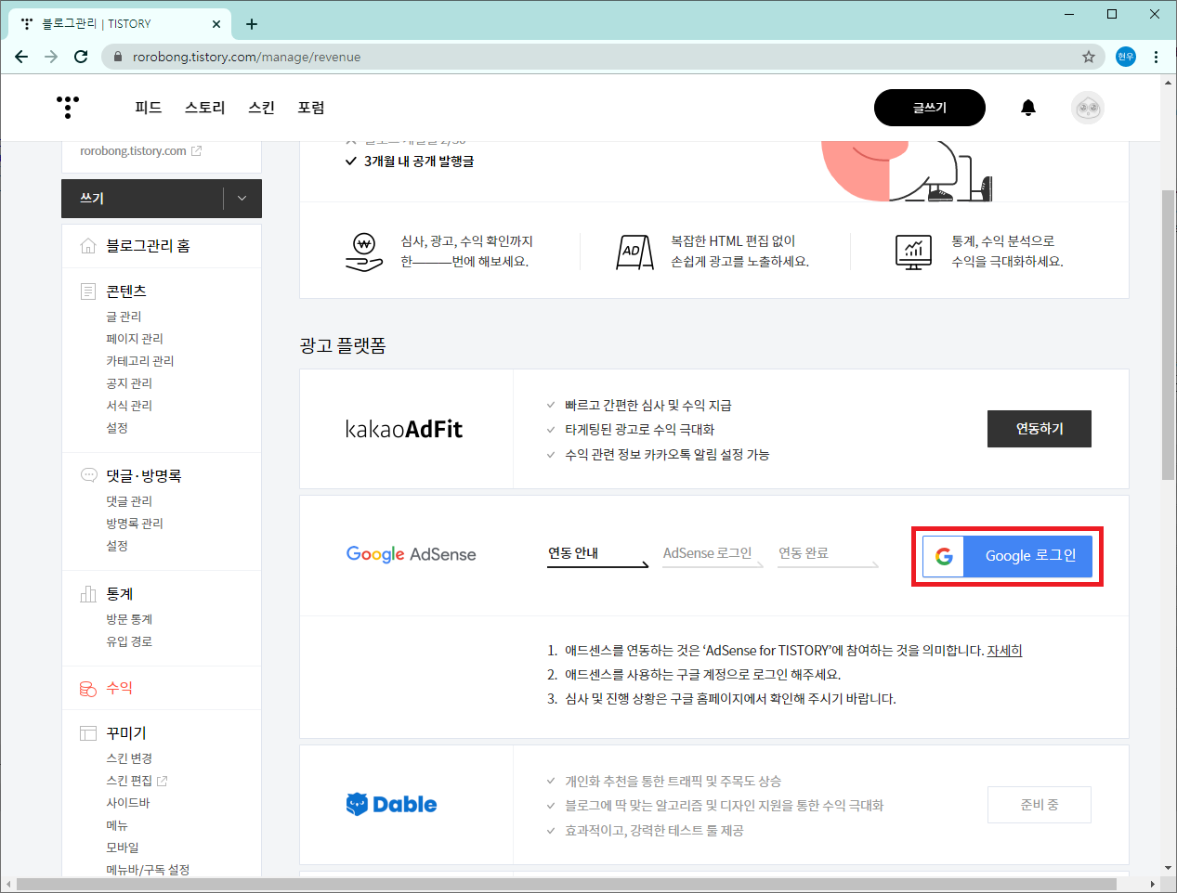This screenshot has width=1177, height=893.
Task: Open 스킨 편집
Action: point(129,781)
